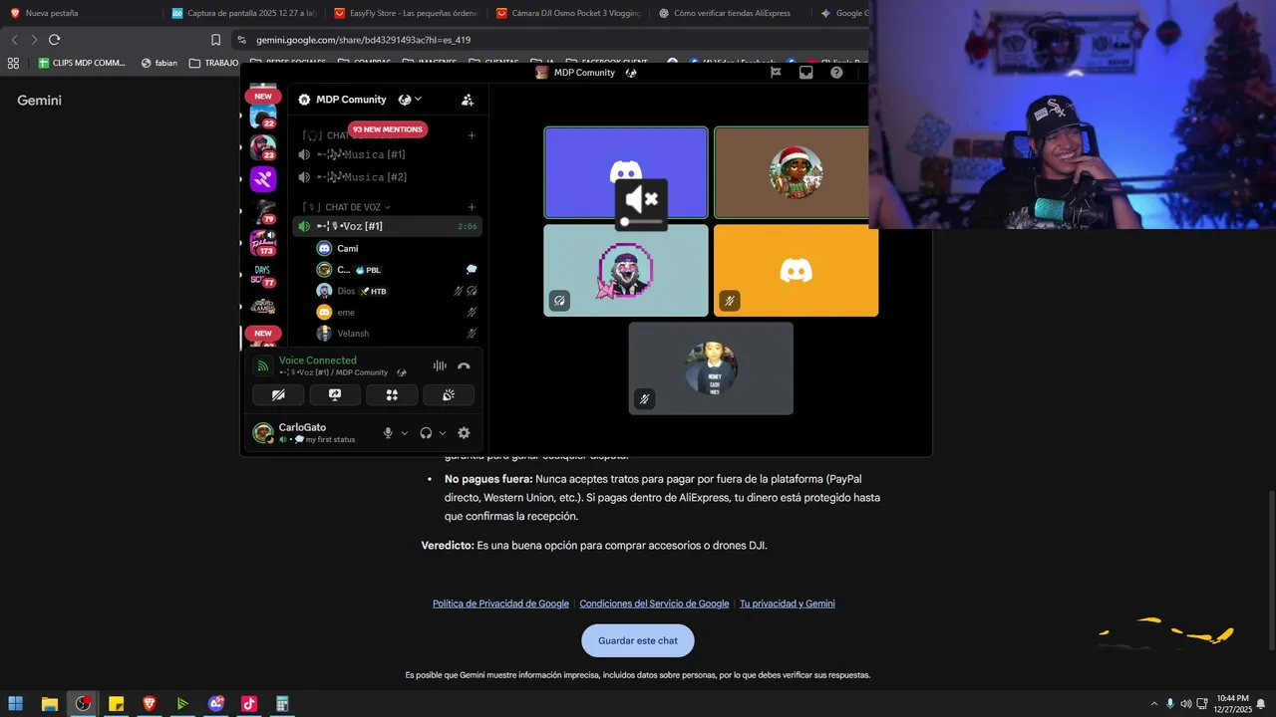Viewport: 1276px width, 717px height.
Task: Open Discord inbox icon in header
Action: pos(806,72)
